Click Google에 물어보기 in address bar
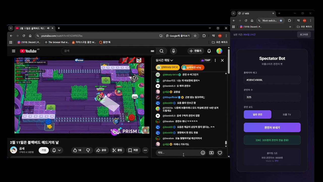323x182 pixels. coord(178,36)
